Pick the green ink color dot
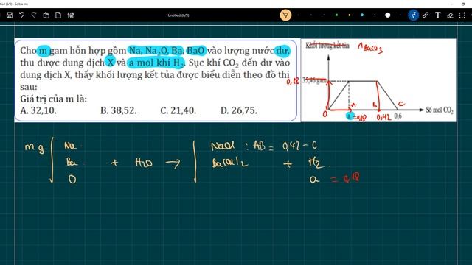This screenshot has height=265, width=472. click(336, 15)
